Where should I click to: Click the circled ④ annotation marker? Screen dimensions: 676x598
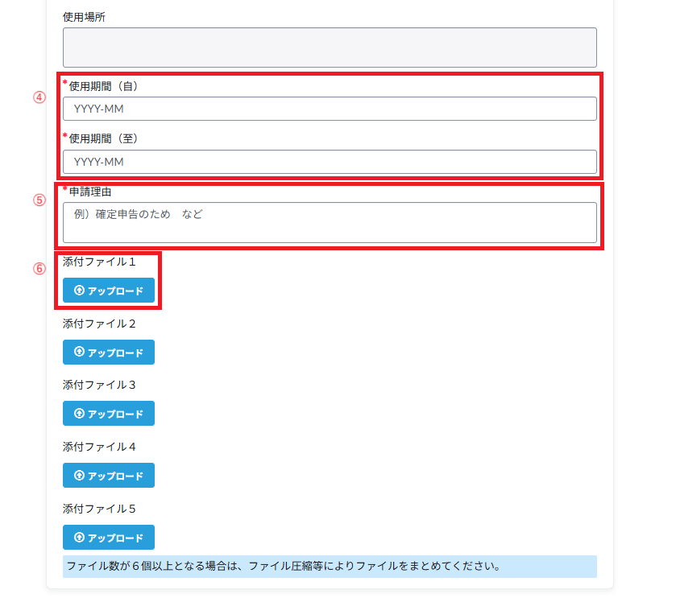click(x=39, y=97)
